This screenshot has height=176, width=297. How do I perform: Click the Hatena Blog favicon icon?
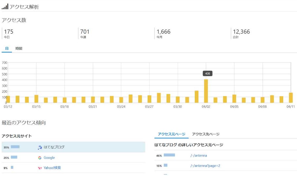(x=40, y=148)
